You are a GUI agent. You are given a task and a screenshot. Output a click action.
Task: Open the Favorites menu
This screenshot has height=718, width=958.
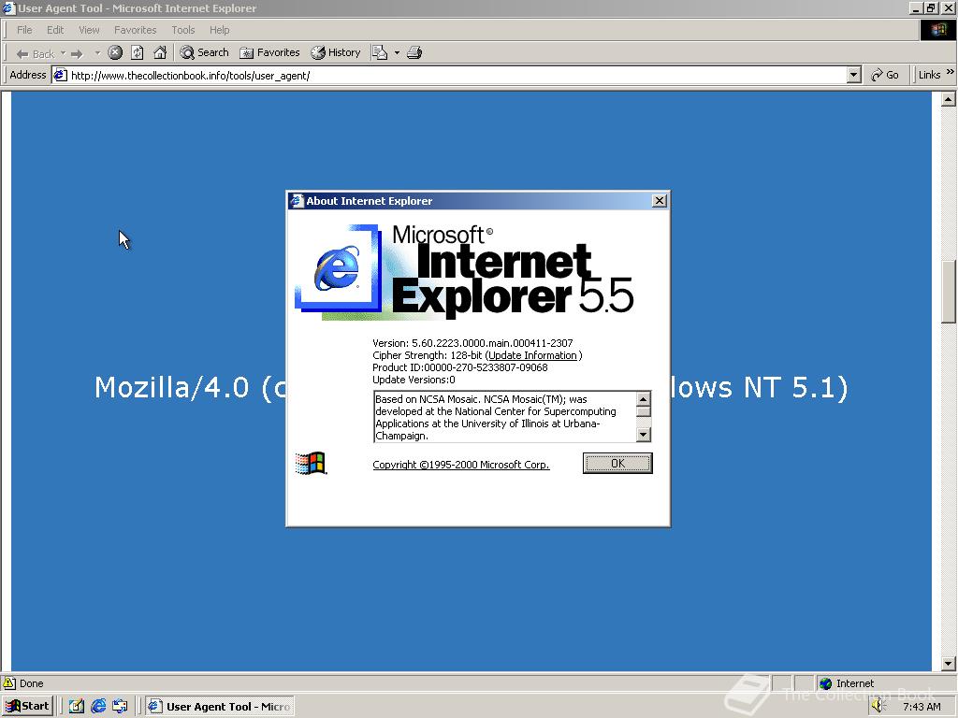pyautogui.click(x=135, y=30)
